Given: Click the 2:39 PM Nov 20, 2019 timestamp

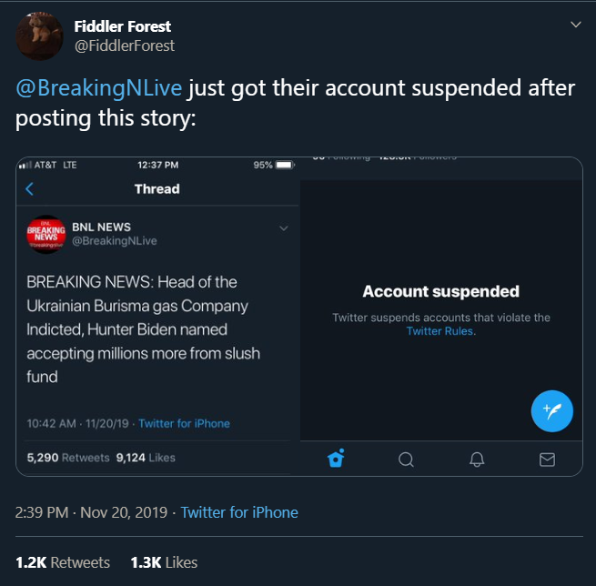Looking at the screenshot, I should point(92,512).
